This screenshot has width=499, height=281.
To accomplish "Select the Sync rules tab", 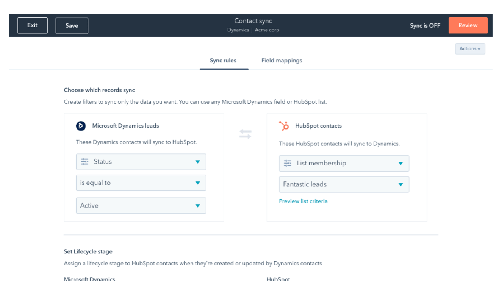I will [x=223, y=61].
